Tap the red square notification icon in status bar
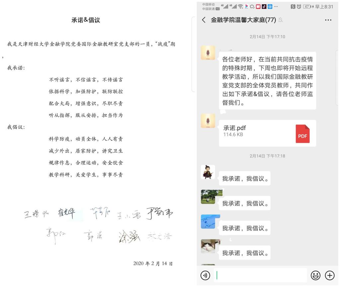340x287 pixels. (x=258, y=7)
